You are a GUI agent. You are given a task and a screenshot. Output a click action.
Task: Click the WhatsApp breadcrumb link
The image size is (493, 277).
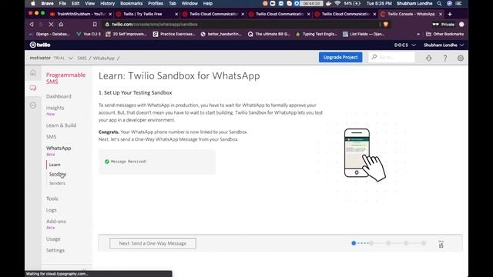(103, 58)
